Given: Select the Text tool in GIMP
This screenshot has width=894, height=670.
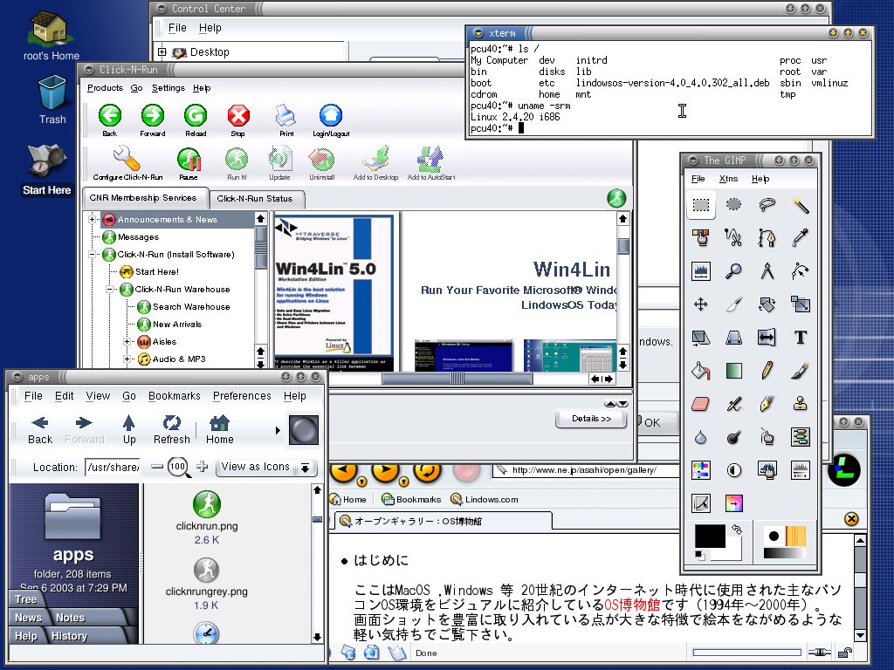Looking at the screenshot, I should (801, 338).
